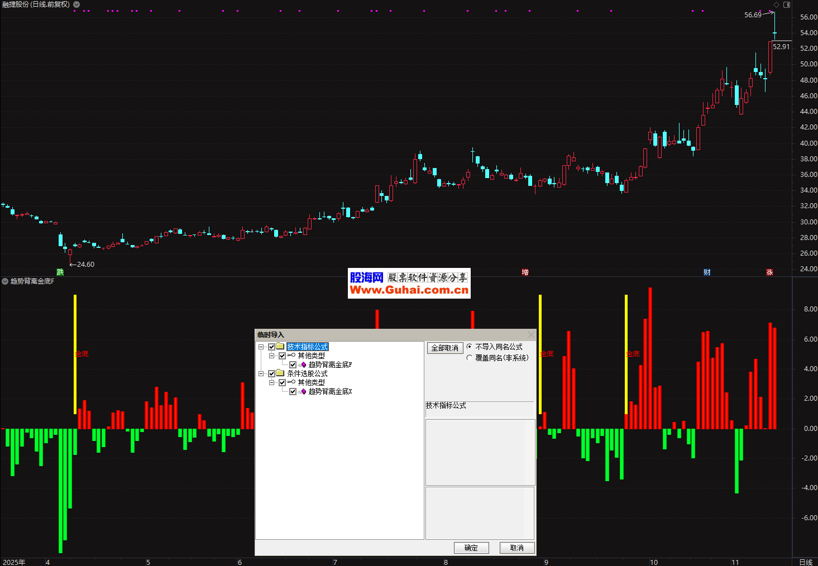Uncheck the 趋势背离金底X checkbox
Image resolution: width=818 pixels, height=566 pixels.
(293, 391)
